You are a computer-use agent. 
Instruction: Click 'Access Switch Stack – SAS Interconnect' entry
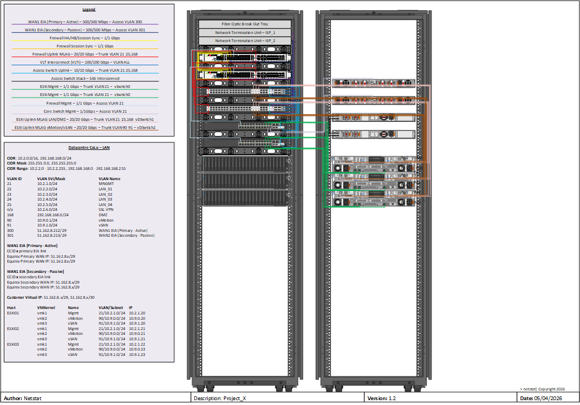tap(85, 78)
